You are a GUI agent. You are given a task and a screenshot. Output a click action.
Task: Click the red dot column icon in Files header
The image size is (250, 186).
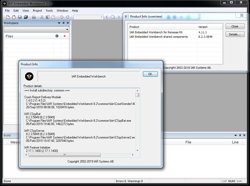pos(65,36)
